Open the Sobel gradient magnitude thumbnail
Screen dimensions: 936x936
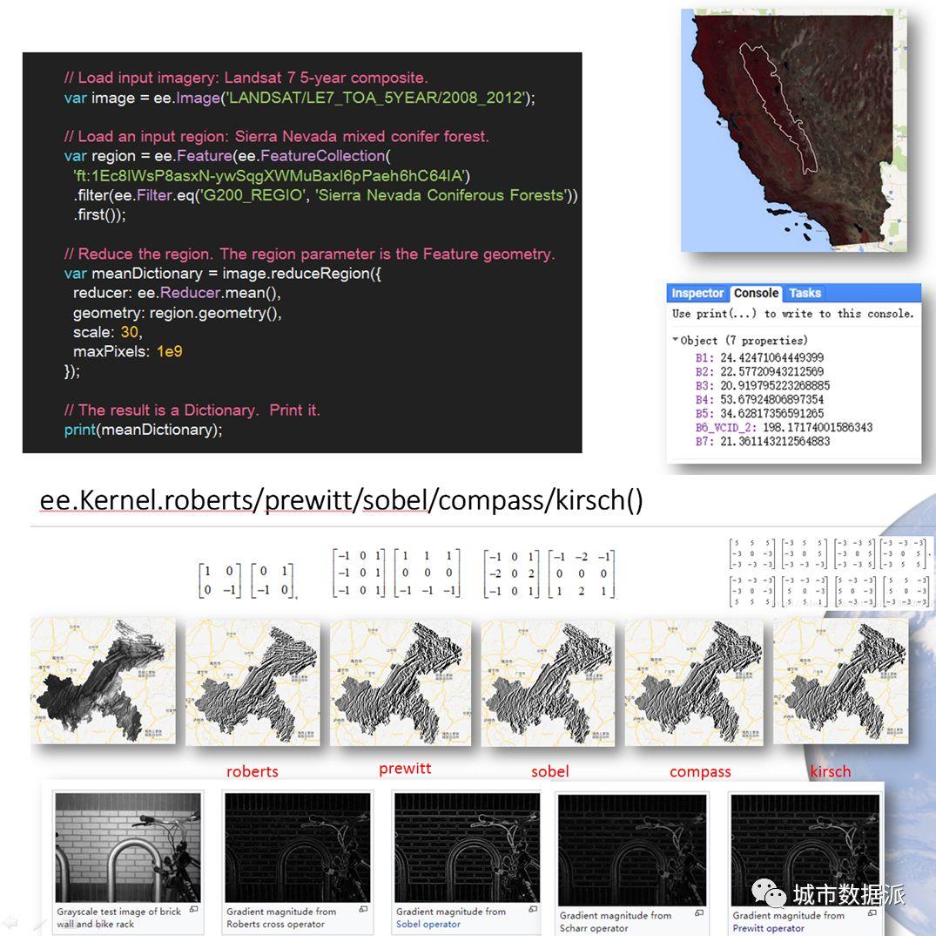(467, 847)
